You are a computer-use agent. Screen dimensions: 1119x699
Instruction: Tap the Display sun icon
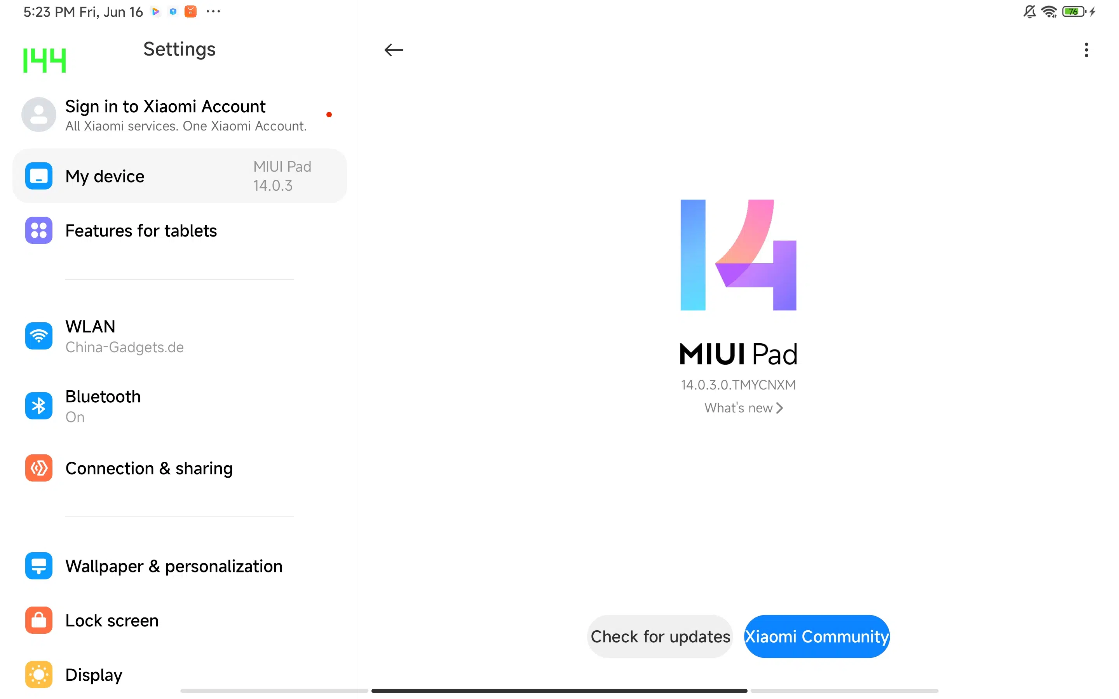click(x=39, y=675)
